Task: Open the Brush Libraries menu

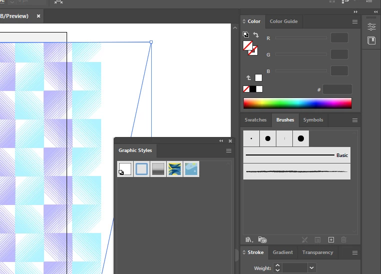Action: 249,240
